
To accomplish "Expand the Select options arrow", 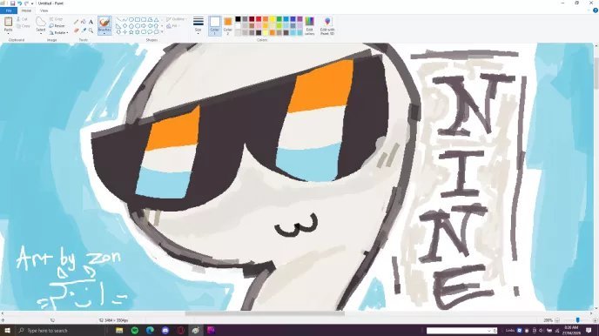I will 41,34.
